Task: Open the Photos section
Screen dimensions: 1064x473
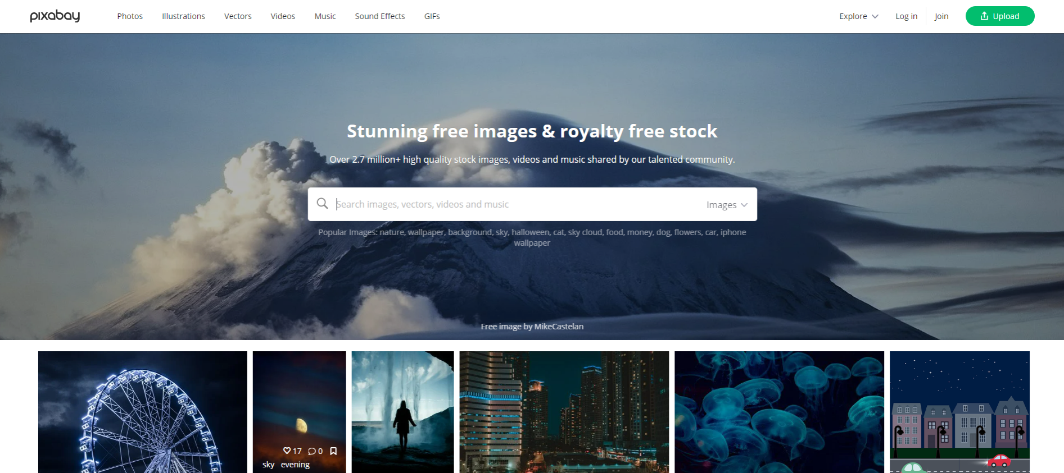Action: (x=130, y=16)
